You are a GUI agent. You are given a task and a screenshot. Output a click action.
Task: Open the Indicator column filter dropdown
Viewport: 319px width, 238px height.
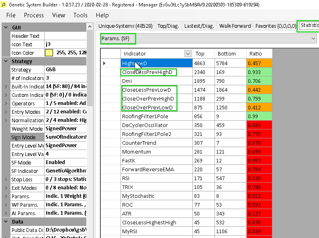point(188,53)
